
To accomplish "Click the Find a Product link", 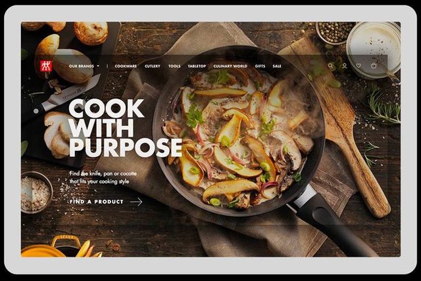I will [x=97, y=202].
